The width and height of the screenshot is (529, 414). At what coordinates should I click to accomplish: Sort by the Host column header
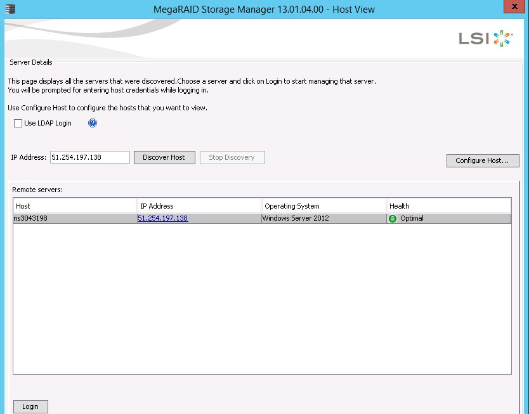click(75, 206)
